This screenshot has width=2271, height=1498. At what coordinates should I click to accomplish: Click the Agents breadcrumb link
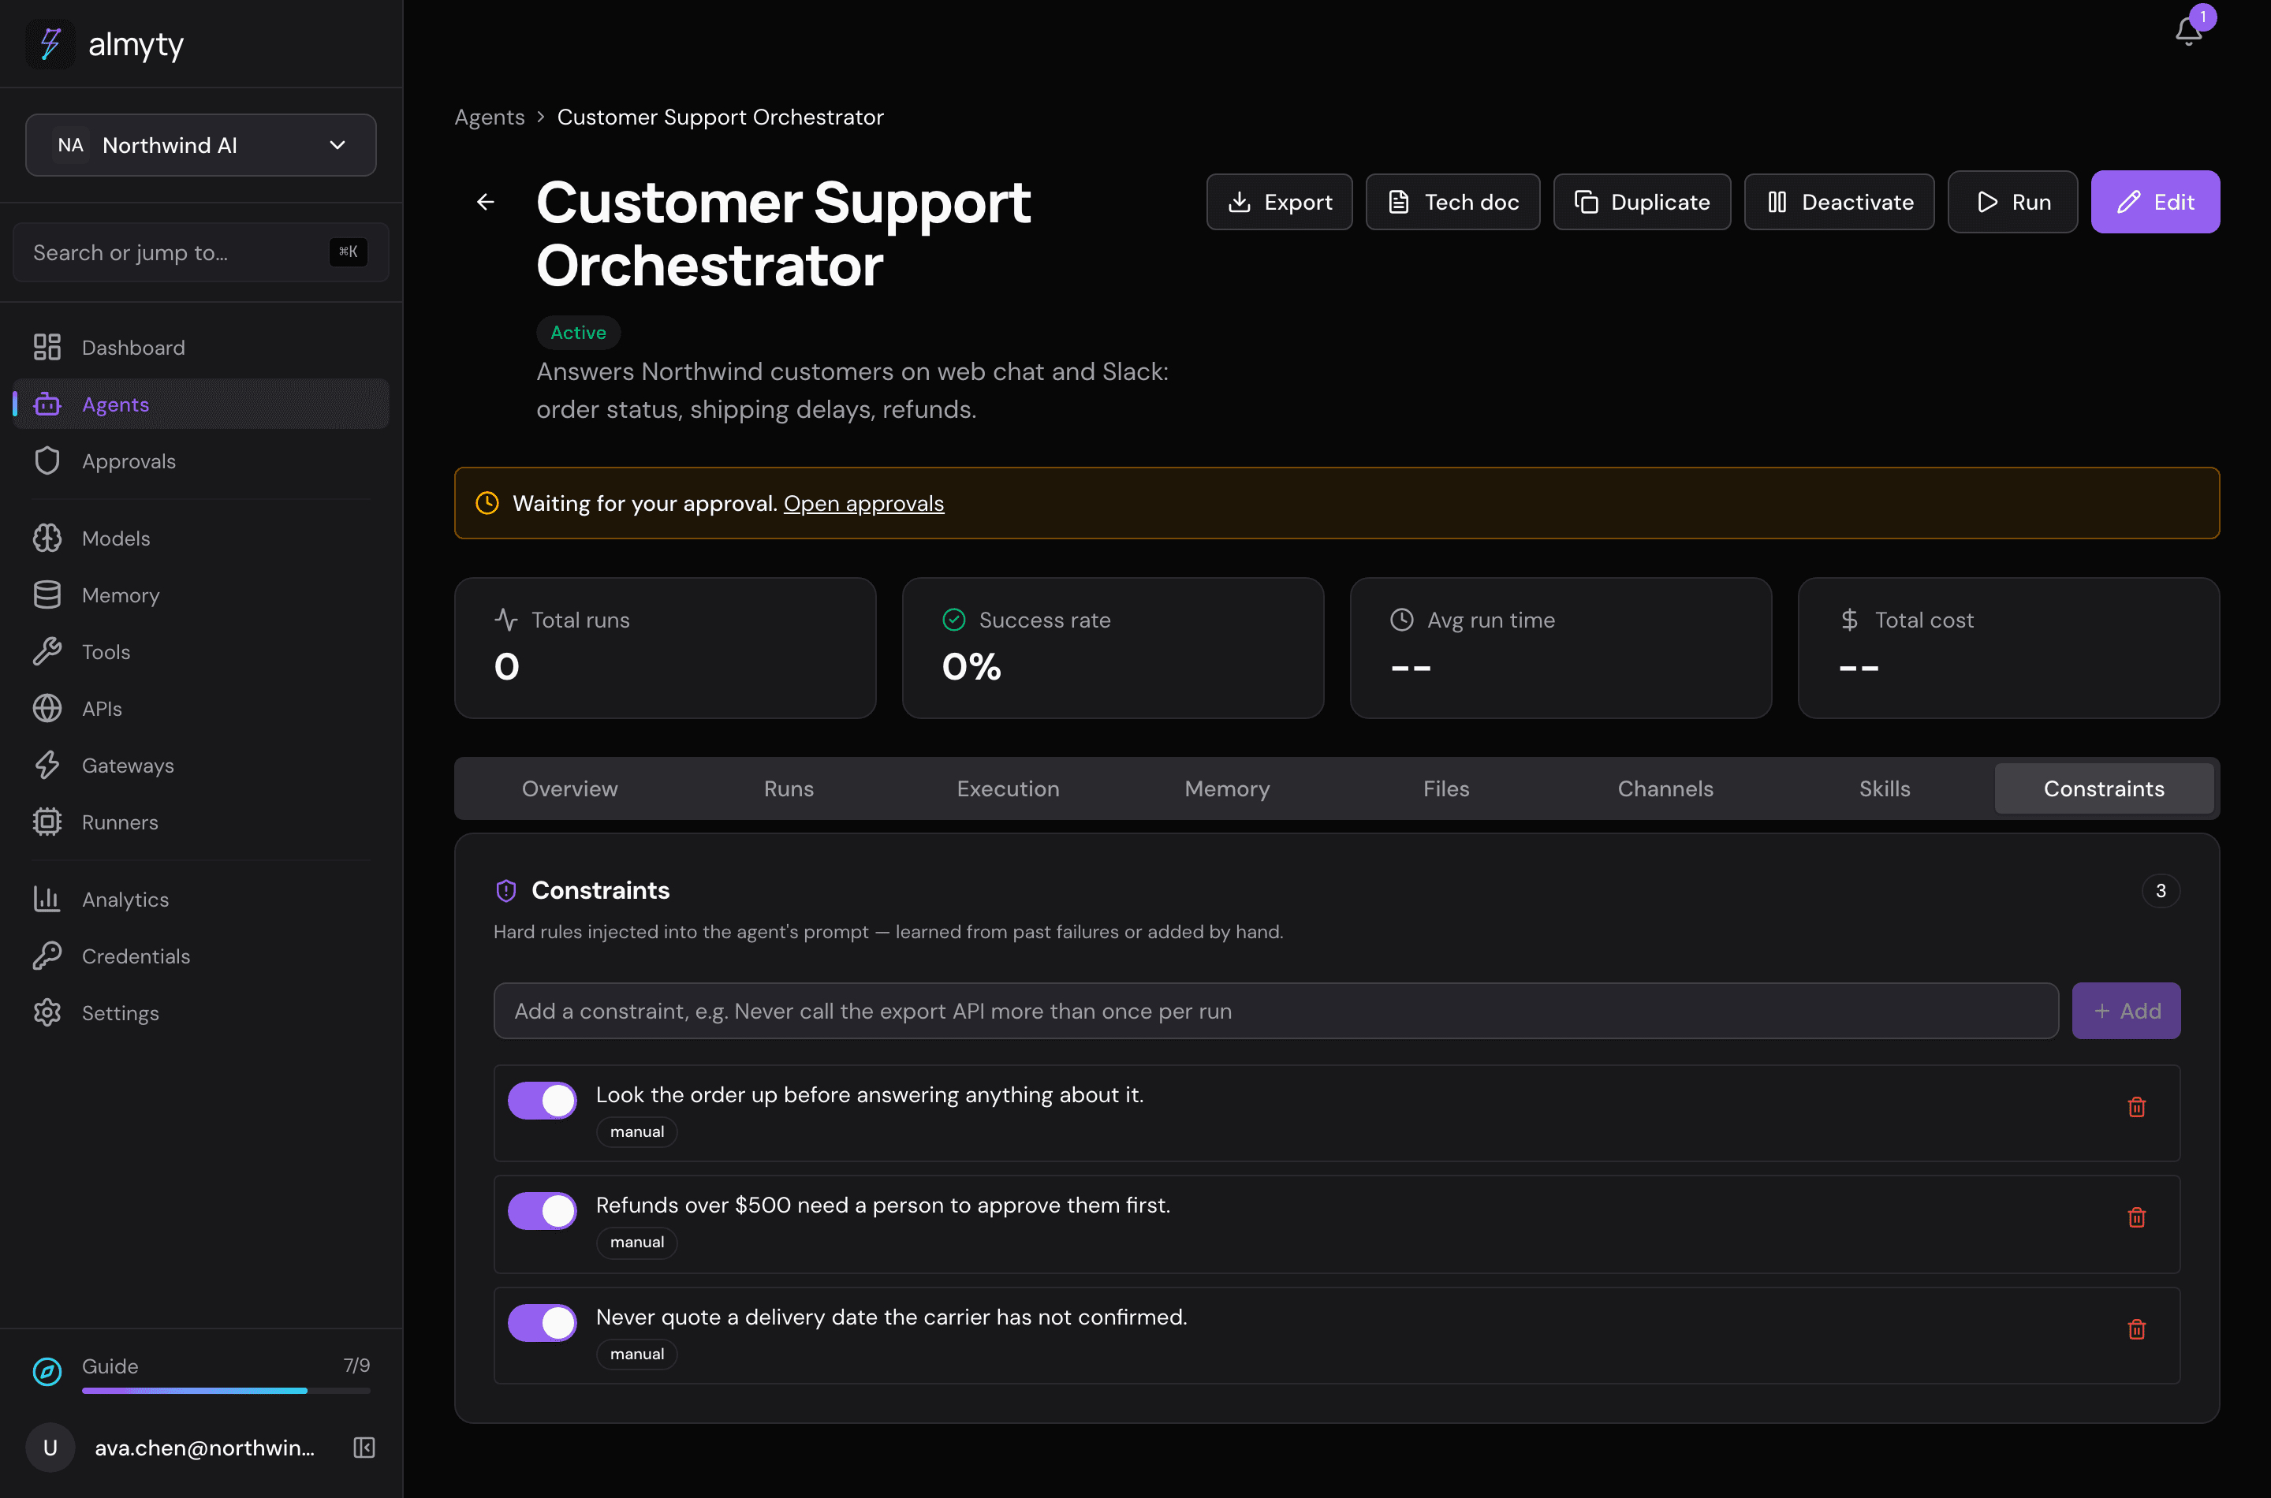coord(489,117)
